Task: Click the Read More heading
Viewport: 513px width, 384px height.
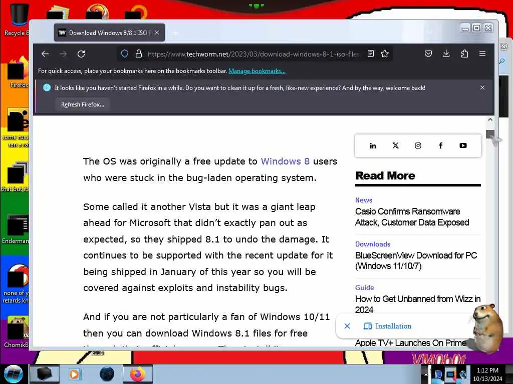Action: click(x=385, y=175)
